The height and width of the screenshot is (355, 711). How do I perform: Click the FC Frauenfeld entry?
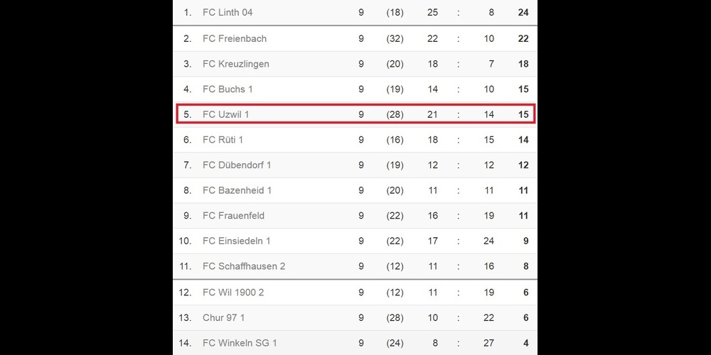tap(234, 216)
